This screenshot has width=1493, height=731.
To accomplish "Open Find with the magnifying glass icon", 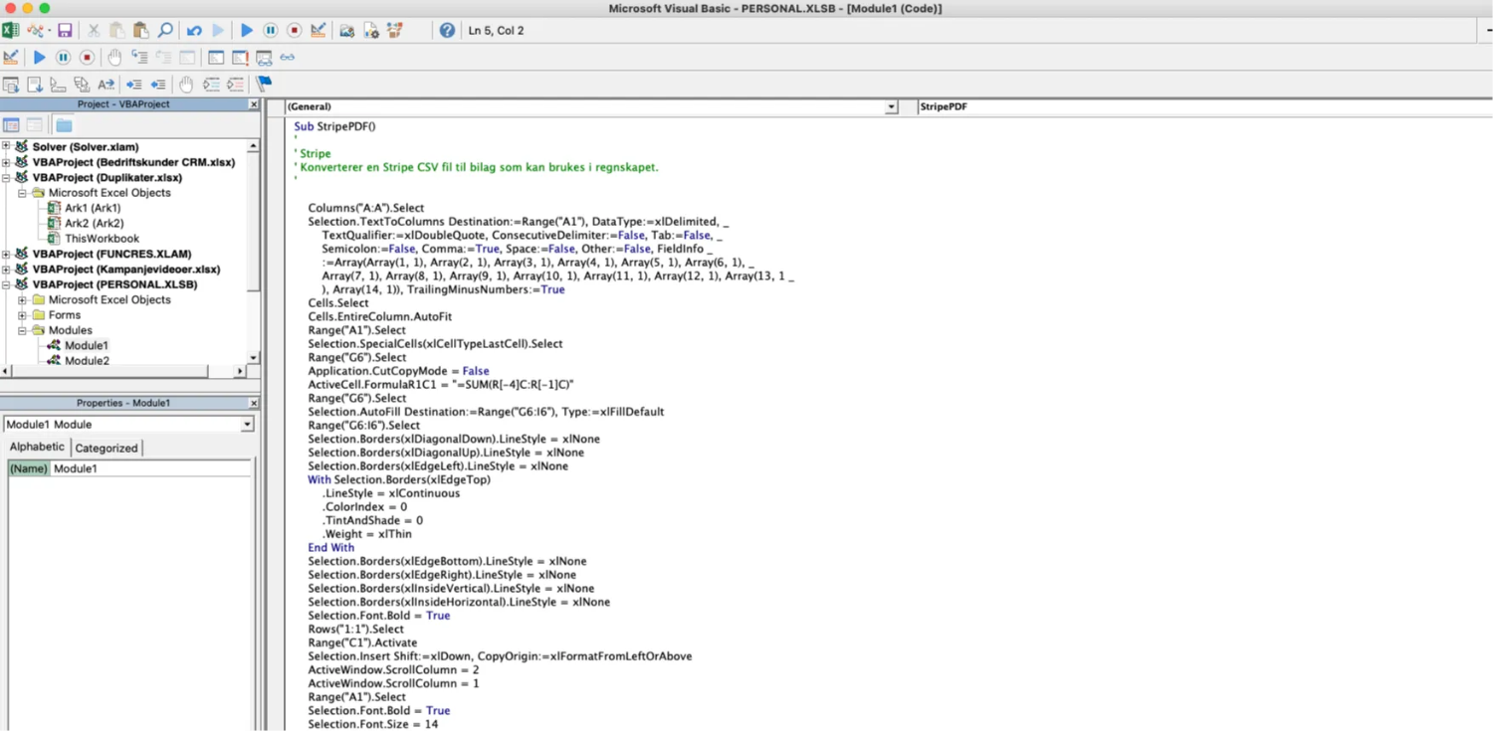I will point(165,31).
